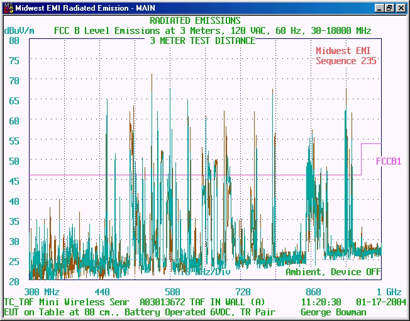Click the dBuV/m y-axis unit label

(19, 30)
